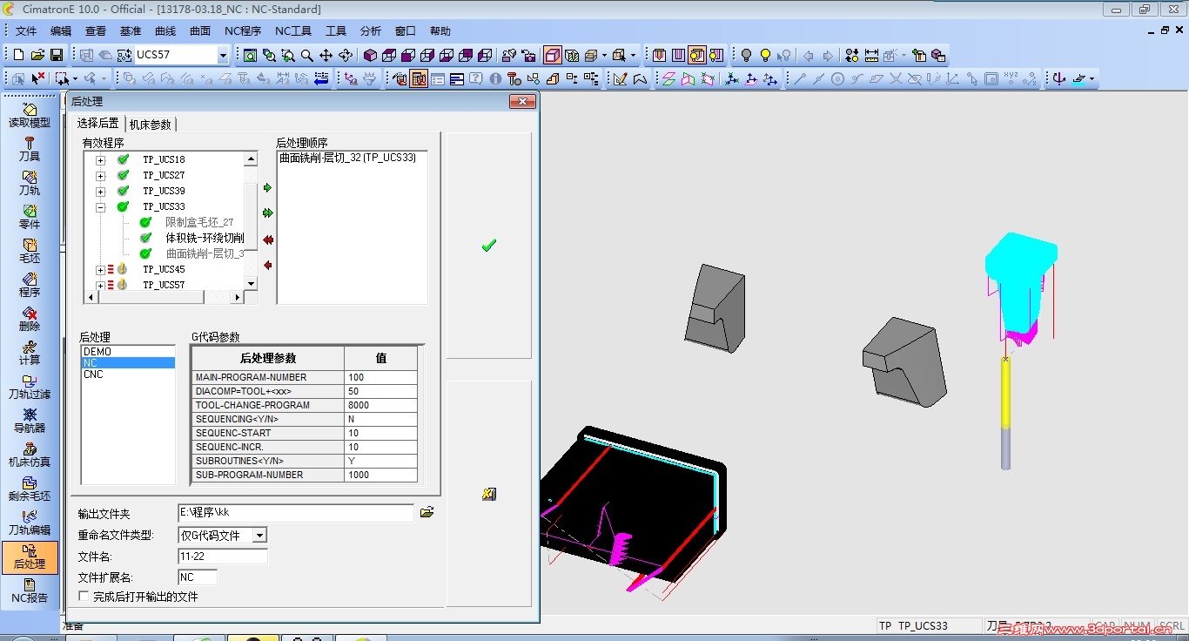Expand the TP_UCS27 tree node
Image resolution: width=1189 pixels, height=641 pixels.
pos(101,176)
